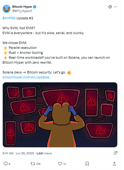The height and width of the screenshot is (170, 124).
Task: Like the post with the heart icon
Action: pyautogui.click(x=60, y=164)
